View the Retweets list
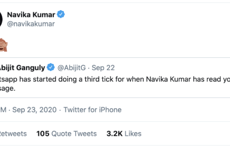The width and height of the screenshot is (230, 148). point(13,134)
